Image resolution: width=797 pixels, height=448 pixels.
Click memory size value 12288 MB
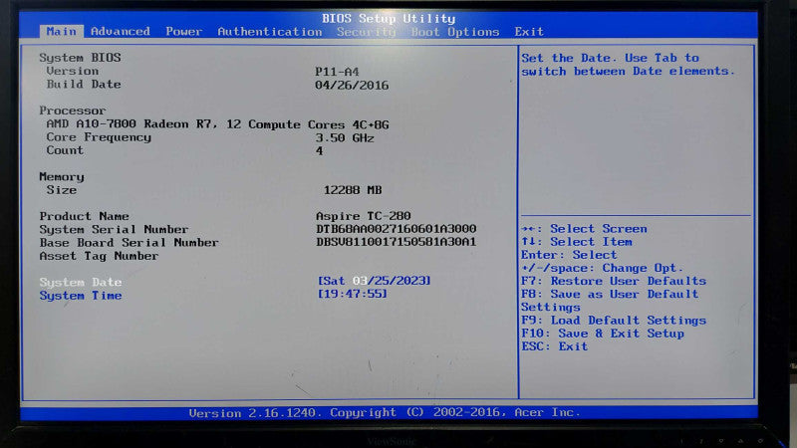(353, 190)
